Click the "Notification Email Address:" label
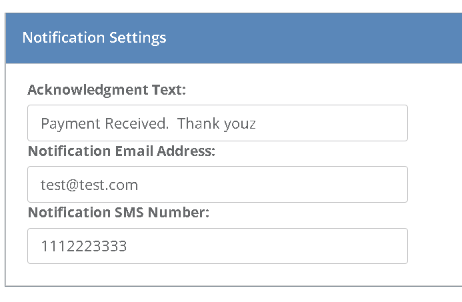The image size is (462, 302). click(x=121, y=151)
